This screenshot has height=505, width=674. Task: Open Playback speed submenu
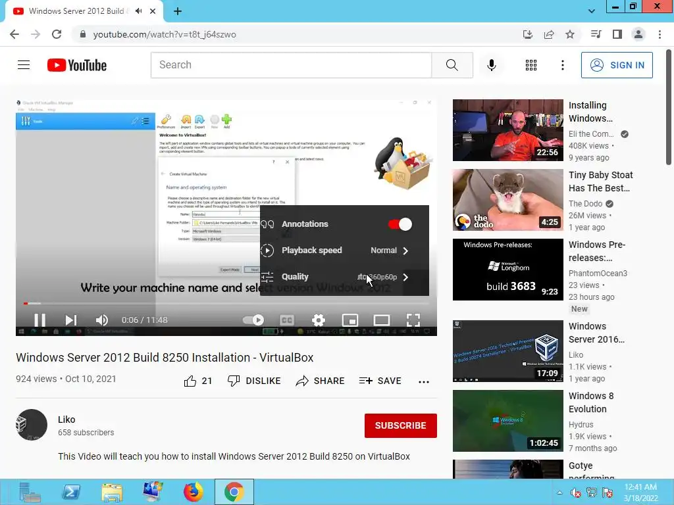pyautogui.click(x=344, y=251)
